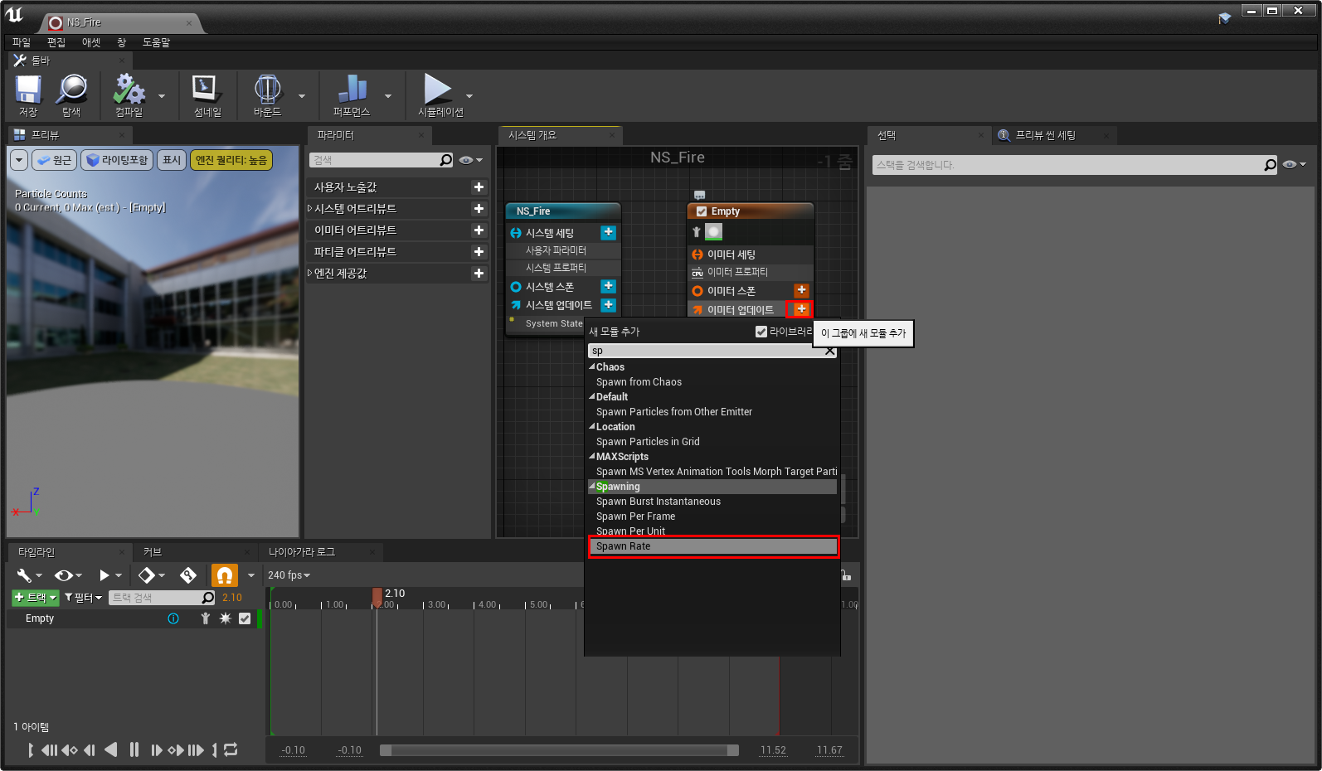
Task: Click the eye view options in selection panel
Action: click(x=1294, y=164)
